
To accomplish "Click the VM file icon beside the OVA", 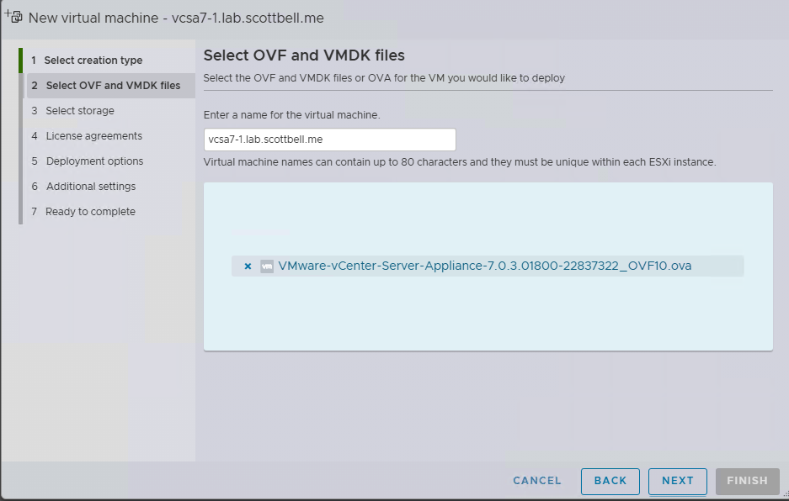I will (x=267, y=266).
